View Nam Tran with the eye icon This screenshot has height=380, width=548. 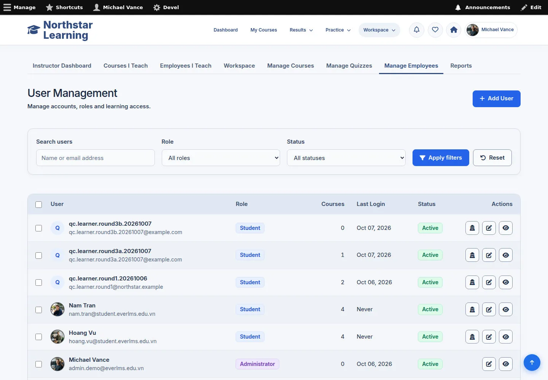pos(506,309)
